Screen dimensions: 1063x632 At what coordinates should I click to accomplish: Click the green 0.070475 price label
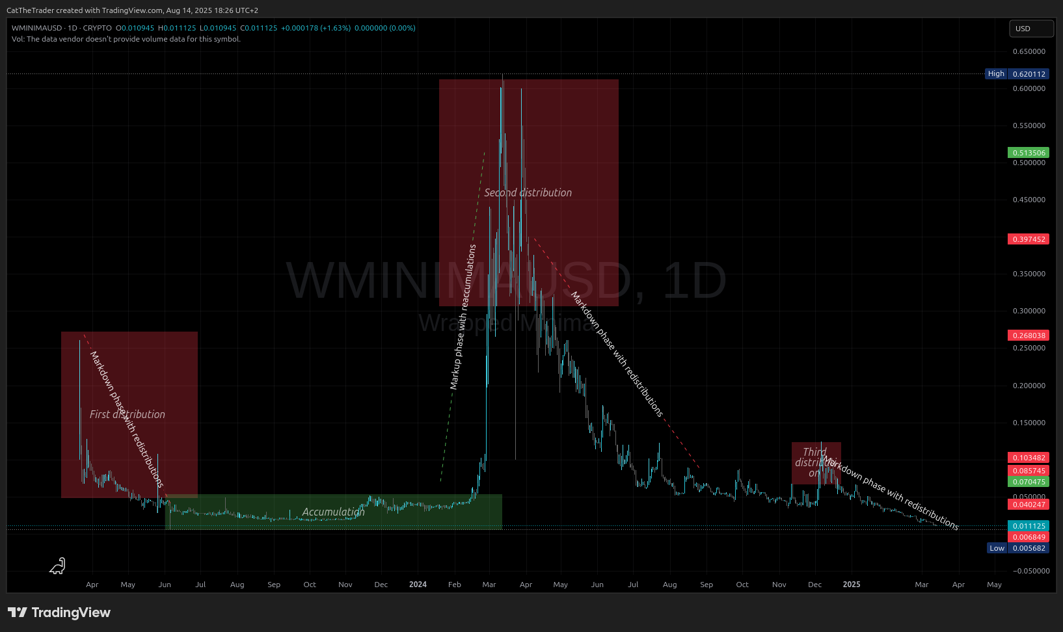(1029, 482)
